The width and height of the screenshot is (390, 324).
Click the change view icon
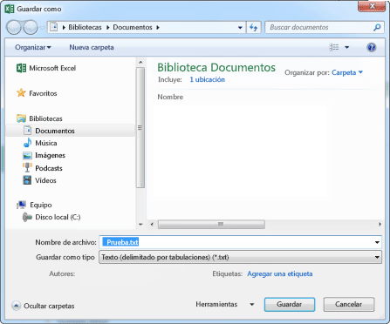334,47
